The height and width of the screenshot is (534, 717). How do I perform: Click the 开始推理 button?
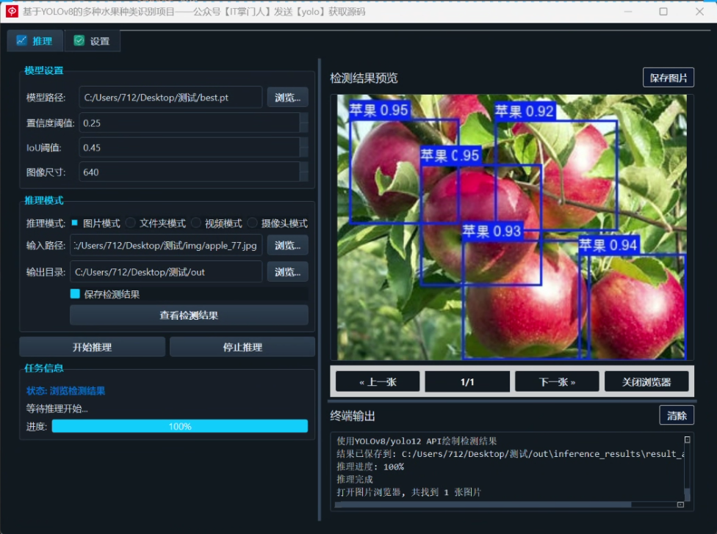point(91,346)
